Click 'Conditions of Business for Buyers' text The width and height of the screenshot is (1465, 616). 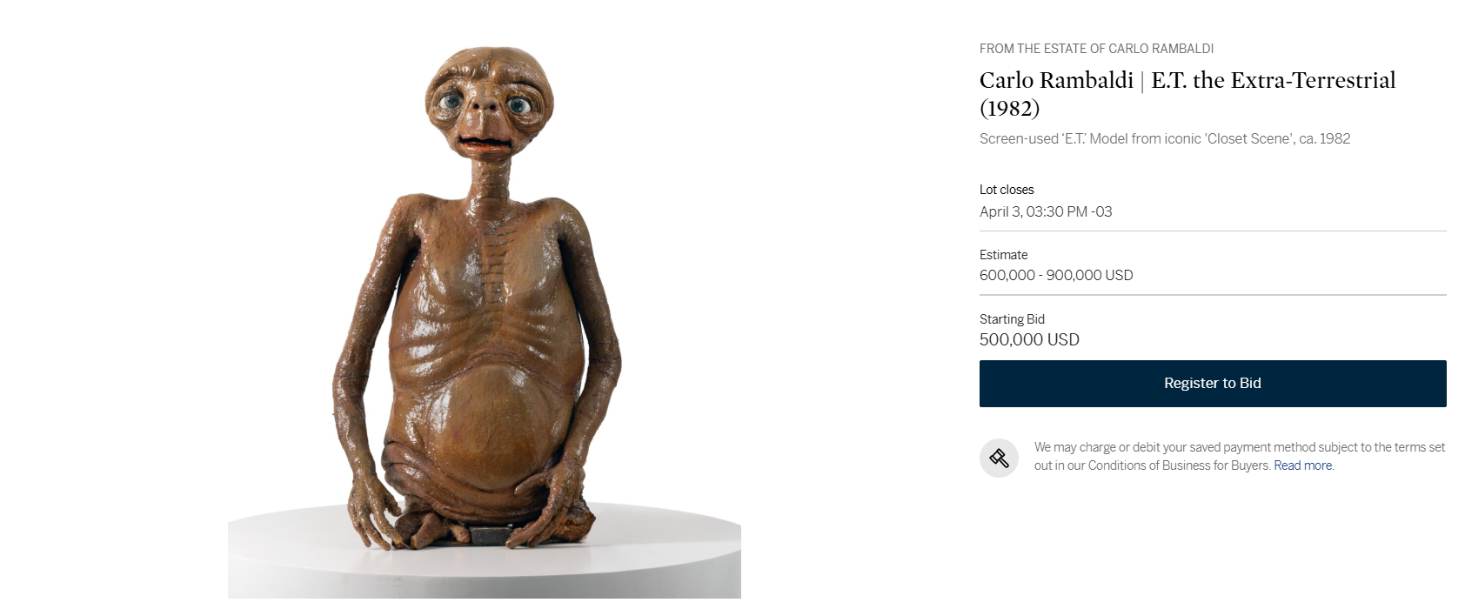tap(1179, 465)
